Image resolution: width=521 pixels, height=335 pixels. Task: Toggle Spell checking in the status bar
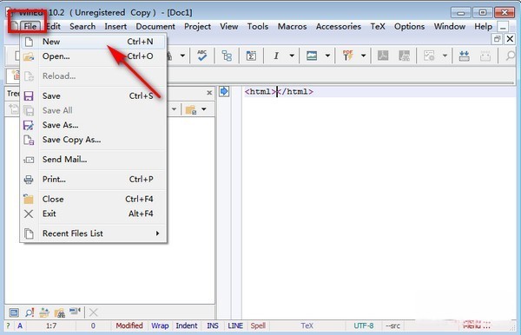(258, 325)
